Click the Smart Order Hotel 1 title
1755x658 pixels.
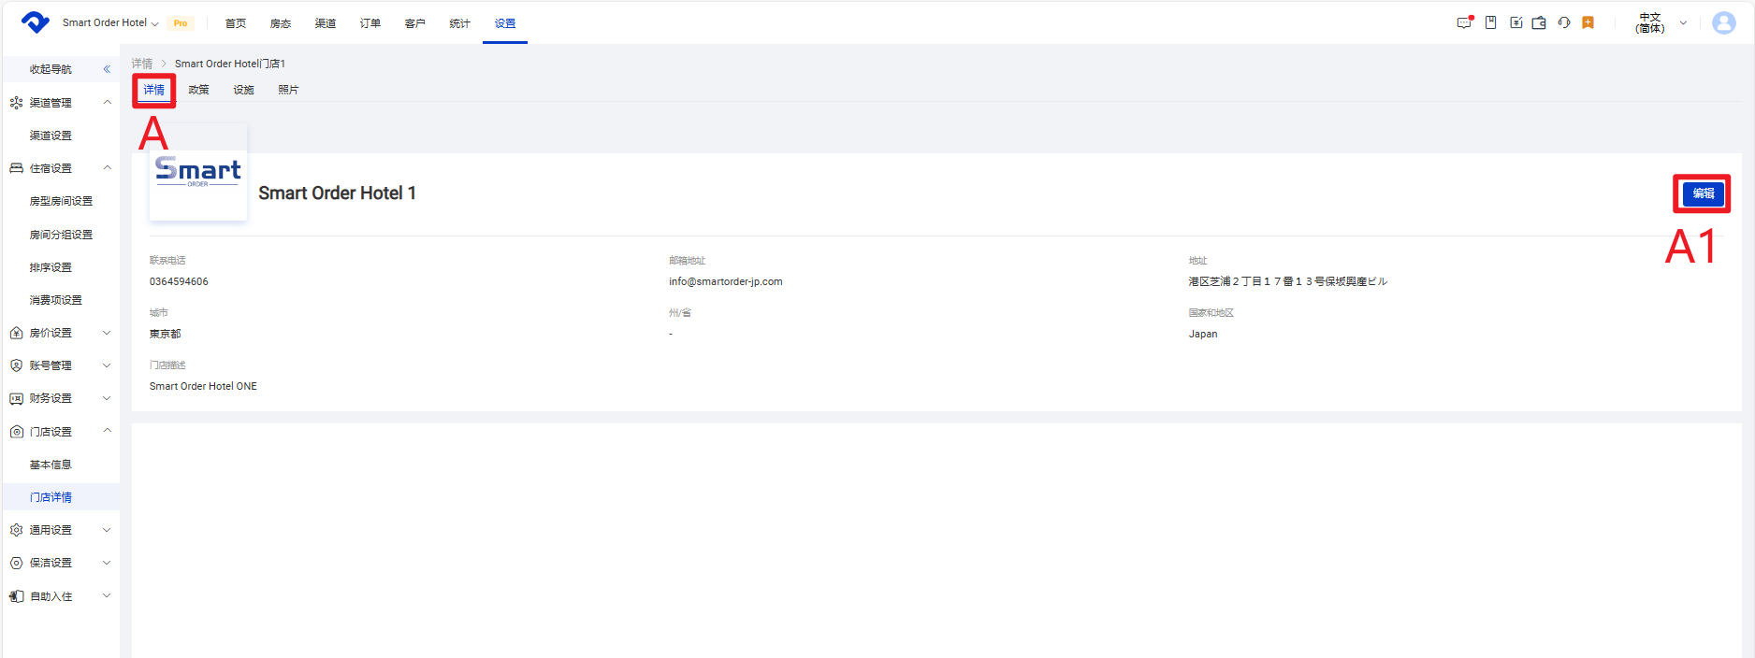click(337, 193)
